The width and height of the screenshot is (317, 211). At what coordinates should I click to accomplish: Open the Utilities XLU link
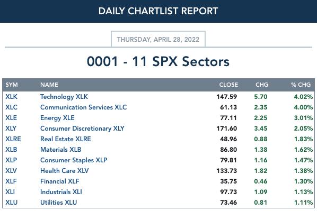59,203
